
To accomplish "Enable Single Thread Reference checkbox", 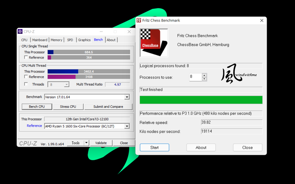I will tap(26, 57).
